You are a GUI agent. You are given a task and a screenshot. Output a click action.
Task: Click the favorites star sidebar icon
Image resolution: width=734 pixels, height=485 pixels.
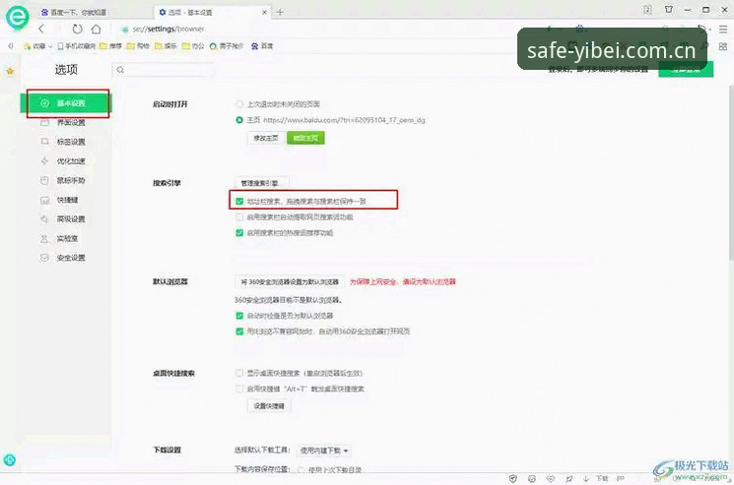point(10,71)
